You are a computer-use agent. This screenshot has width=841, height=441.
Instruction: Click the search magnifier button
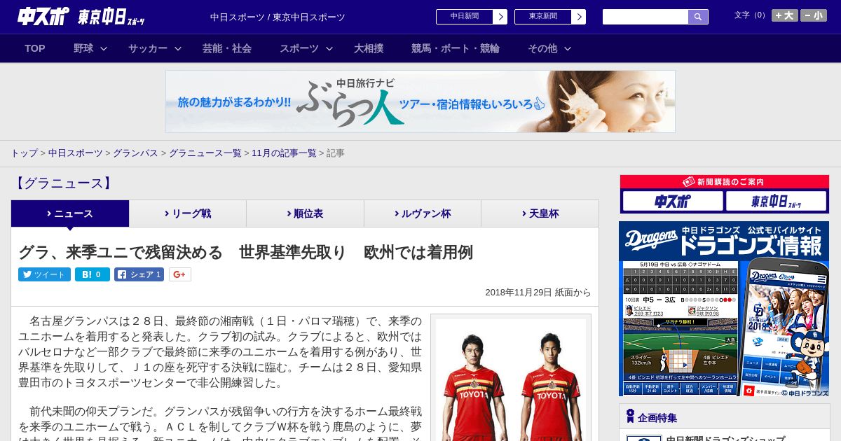point(698,17)
